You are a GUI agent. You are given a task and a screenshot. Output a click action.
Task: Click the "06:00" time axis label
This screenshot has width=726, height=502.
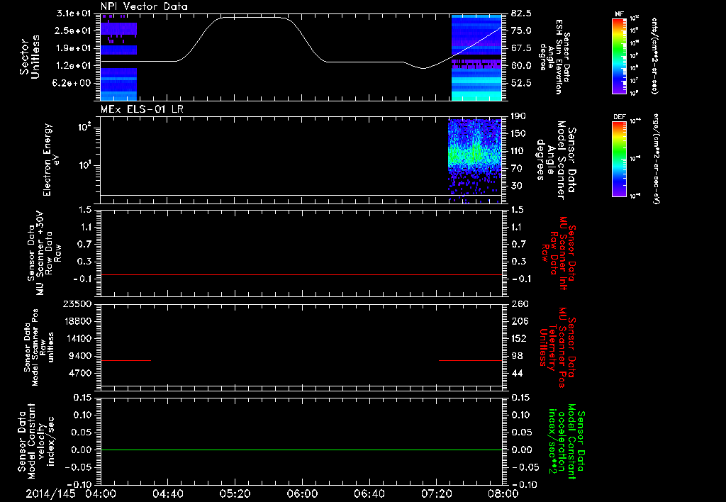point(302,493)
